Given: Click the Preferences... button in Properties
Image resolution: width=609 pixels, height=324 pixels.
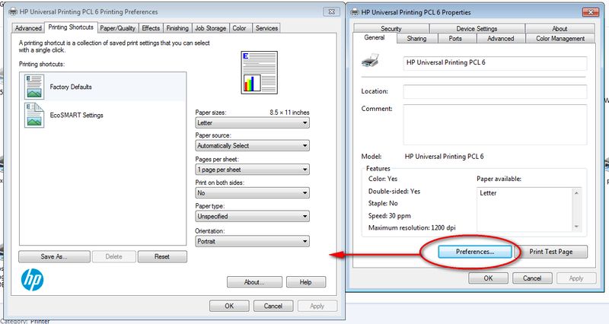Looking at the screenshot, I should [x=475, y=252].
